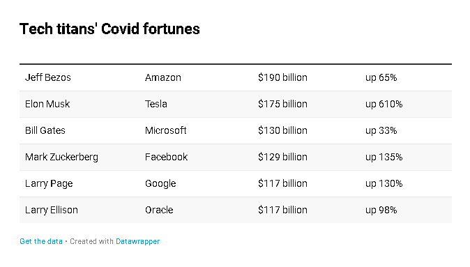Screen dimensions: 470x267
Task: Click the up 135% cell
Action: [x=384, y=157]
